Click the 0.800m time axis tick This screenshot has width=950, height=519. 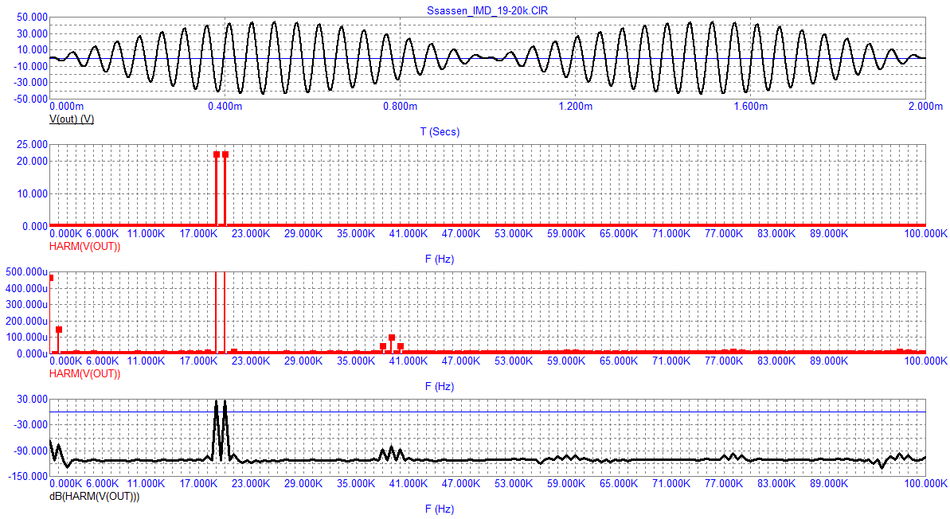[400, 107]
